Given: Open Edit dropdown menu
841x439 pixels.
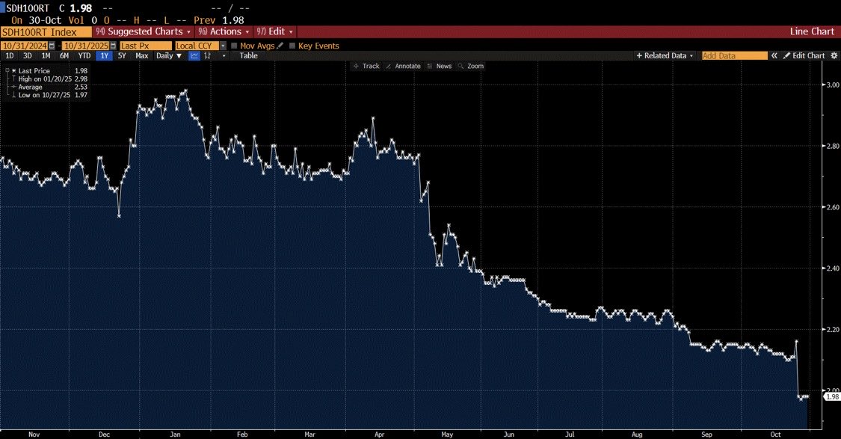Looking at the screenshot, I should pyautogui.click(x=274, y=31).
